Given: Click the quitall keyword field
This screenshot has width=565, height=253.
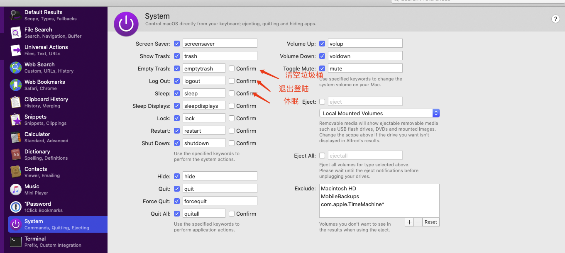Looking at the screenshot, I should (204, 214).
